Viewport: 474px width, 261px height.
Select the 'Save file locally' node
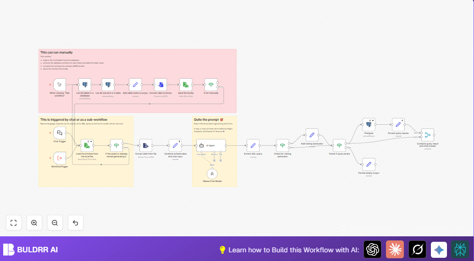186,85
